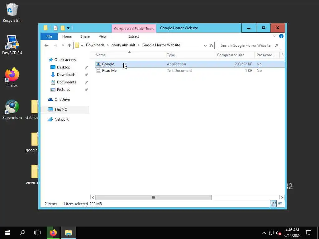Sort by Password column header
This screenshot has height=239, width=319.
tap(267, 55)
